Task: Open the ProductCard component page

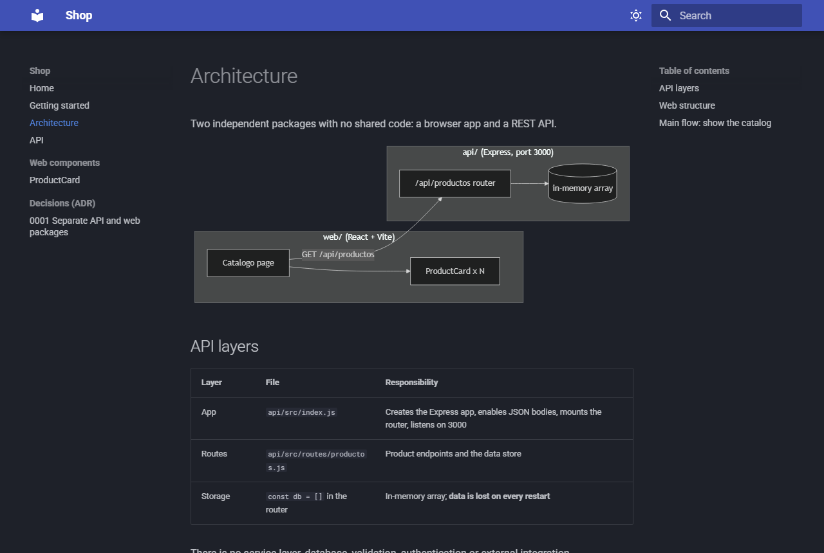Action: click(55, 180)
